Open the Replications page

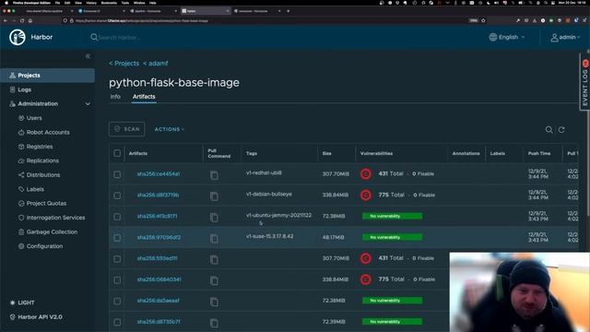coord(42,160)
